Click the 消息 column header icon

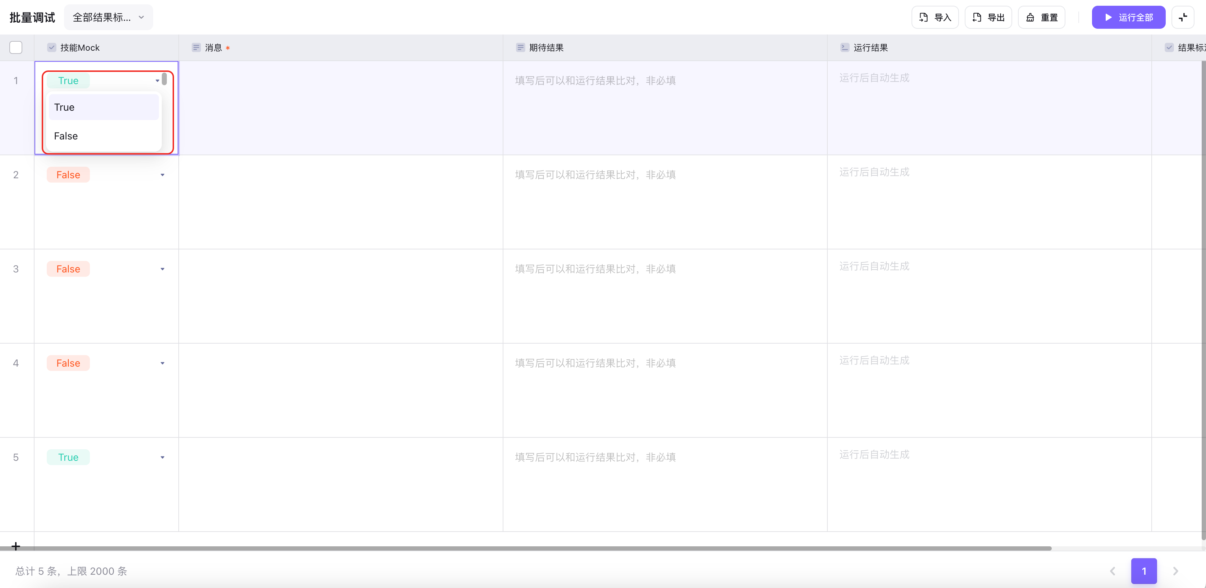(196, 47)
